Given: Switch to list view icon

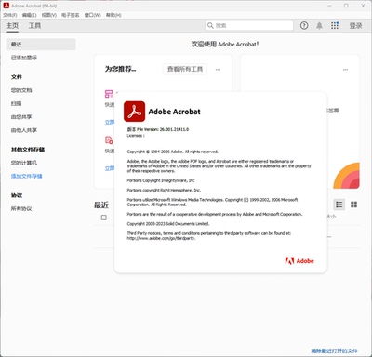Looking at the screenshot, I should point(339,205).
